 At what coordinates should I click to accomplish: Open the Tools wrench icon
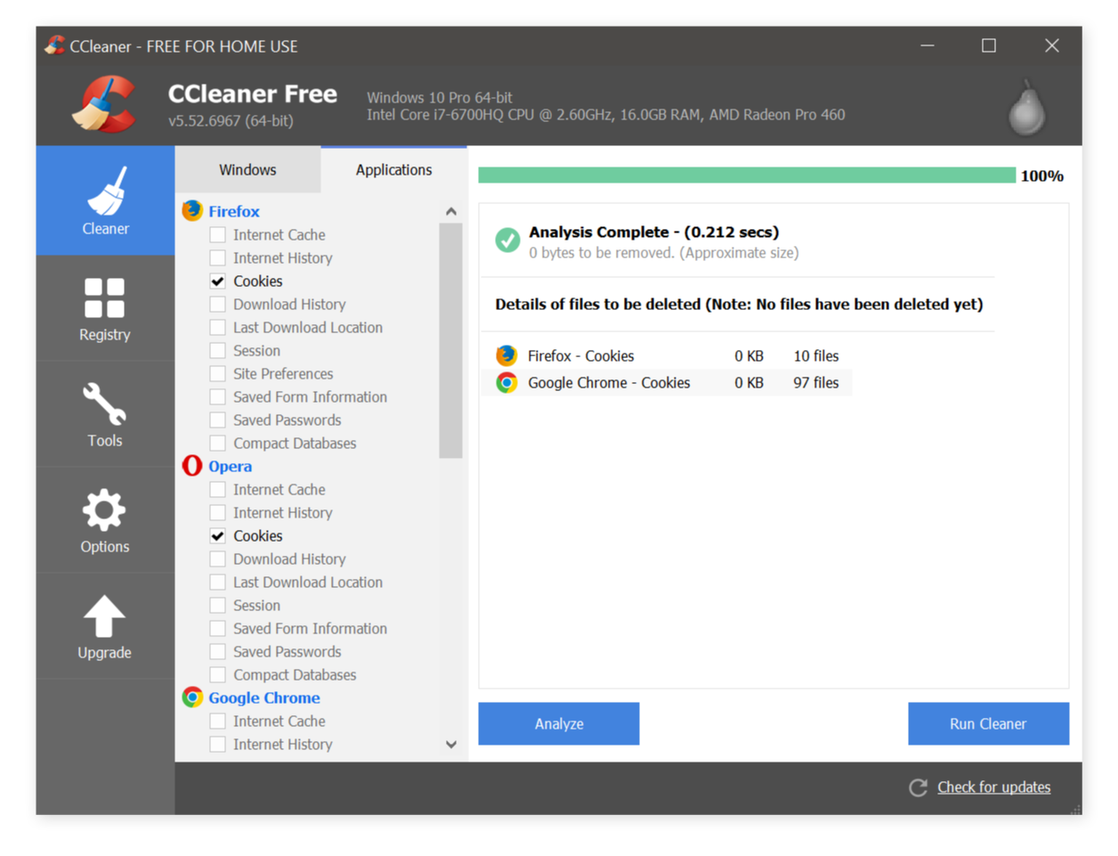(104, 404)
